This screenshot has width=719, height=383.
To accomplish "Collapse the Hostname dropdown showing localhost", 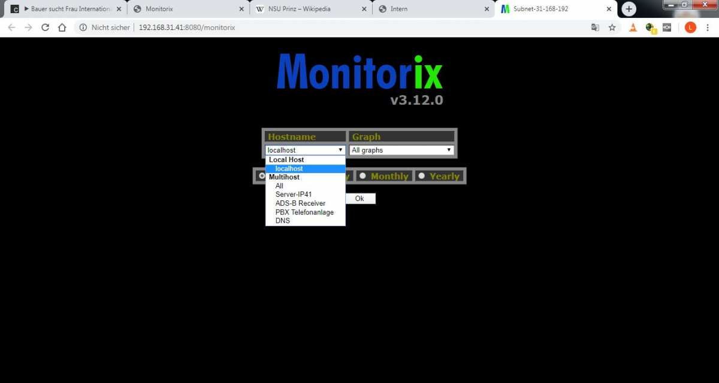I will point(306,150).
